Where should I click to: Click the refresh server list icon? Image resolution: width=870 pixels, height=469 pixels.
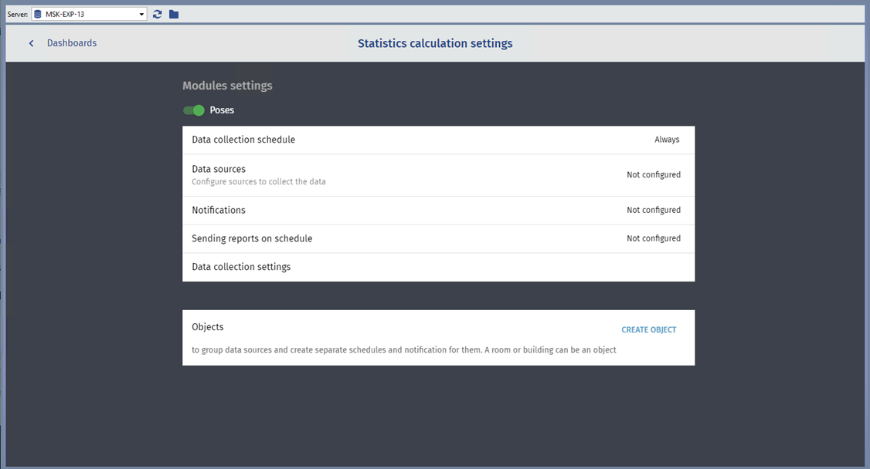(x=158, y=14)
